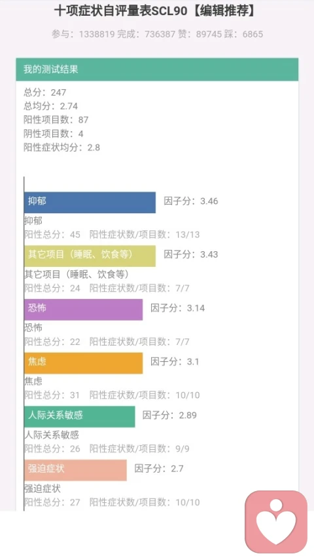The width and height of the screenshot is (314, 560).
Task: Select 因子分 2.89 label
Action: [169, 415]
